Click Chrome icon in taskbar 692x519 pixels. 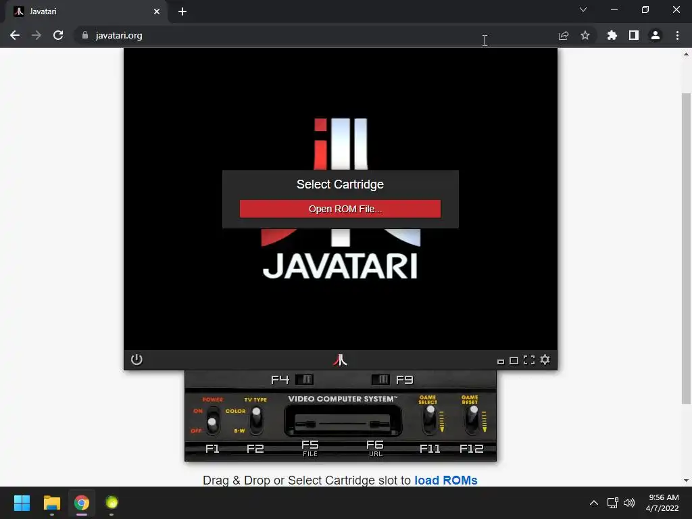pos(82,503)
